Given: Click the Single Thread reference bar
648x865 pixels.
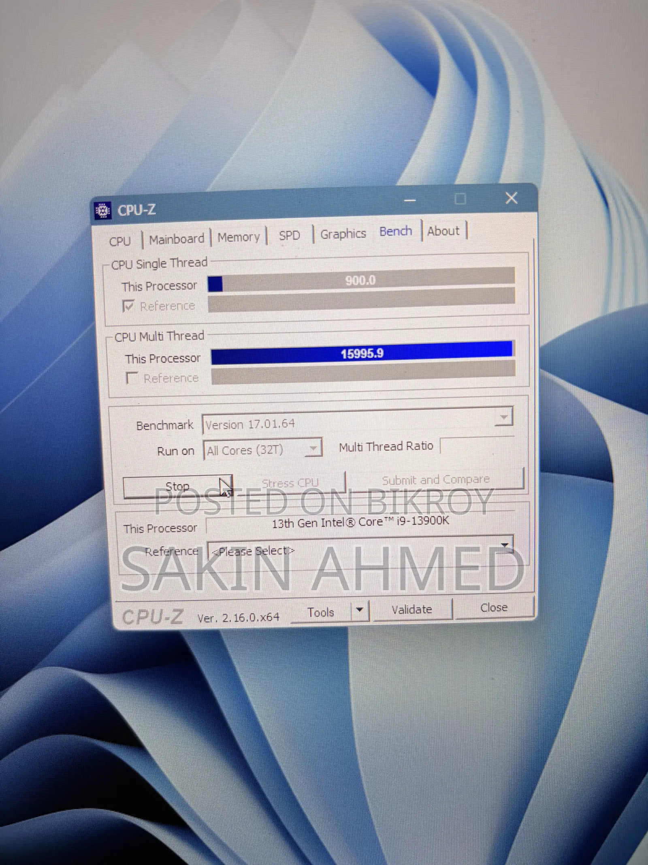Looking at the screenshot, I should [x=361, y=299].
